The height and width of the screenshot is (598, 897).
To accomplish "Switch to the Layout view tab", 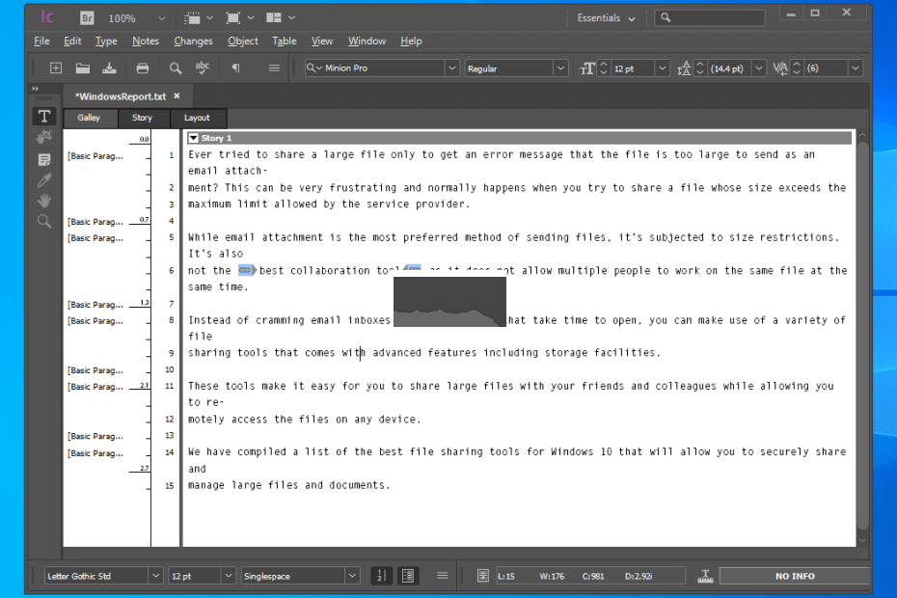I will point(197,118).
